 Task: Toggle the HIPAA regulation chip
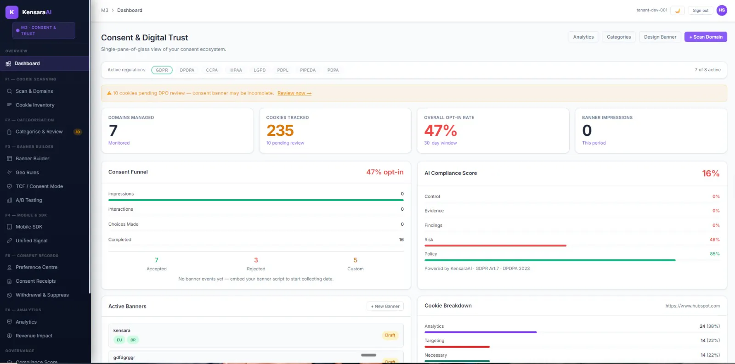pyautogui.click(x=236, y=70)
